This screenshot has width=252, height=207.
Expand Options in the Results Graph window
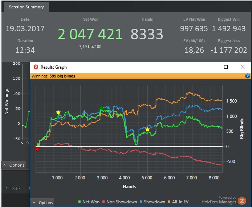[x=42, y=203]
